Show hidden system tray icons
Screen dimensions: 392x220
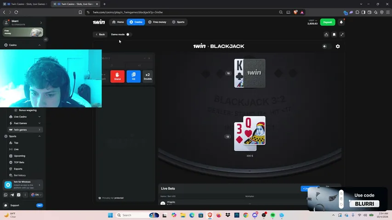(x=333, y=215)
